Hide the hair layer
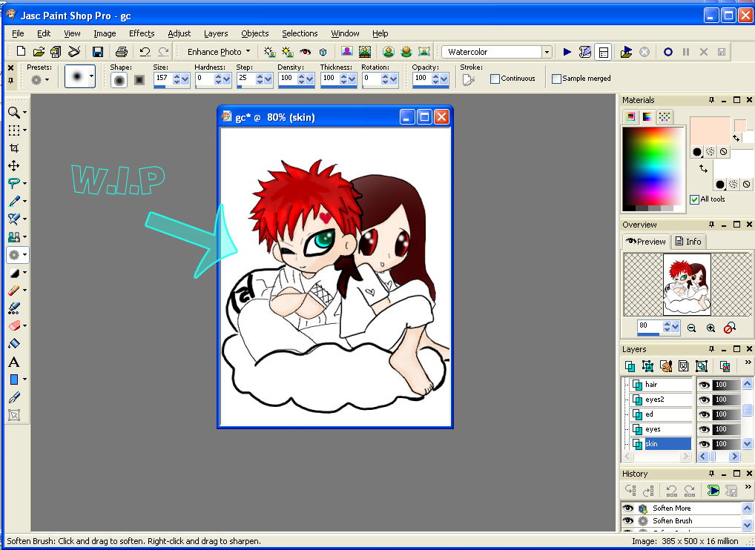 tap(705, 385)
